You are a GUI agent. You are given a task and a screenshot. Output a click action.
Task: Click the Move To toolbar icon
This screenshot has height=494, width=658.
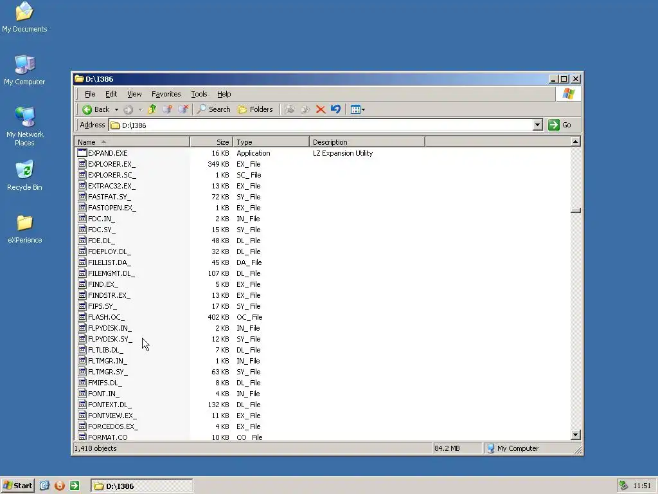(x=289, y=109)
